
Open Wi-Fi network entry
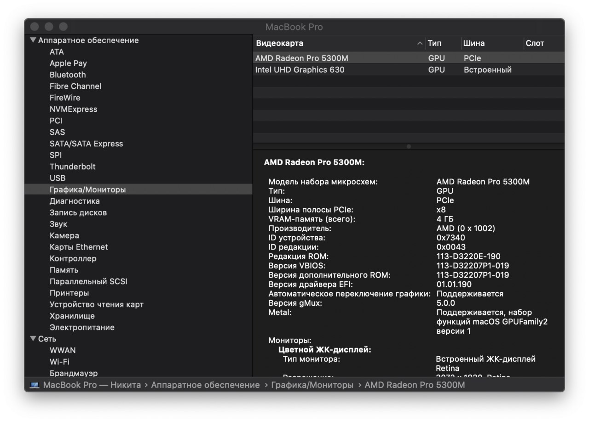(59, 362)
